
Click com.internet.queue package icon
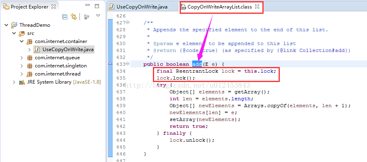point(30,58)
